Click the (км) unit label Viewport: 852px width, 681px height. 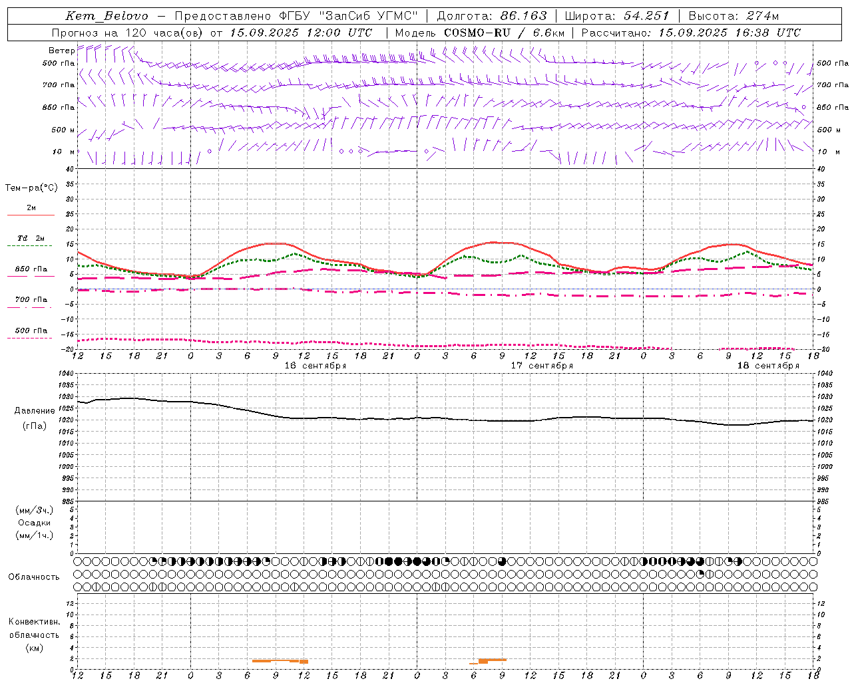point(34,648)
